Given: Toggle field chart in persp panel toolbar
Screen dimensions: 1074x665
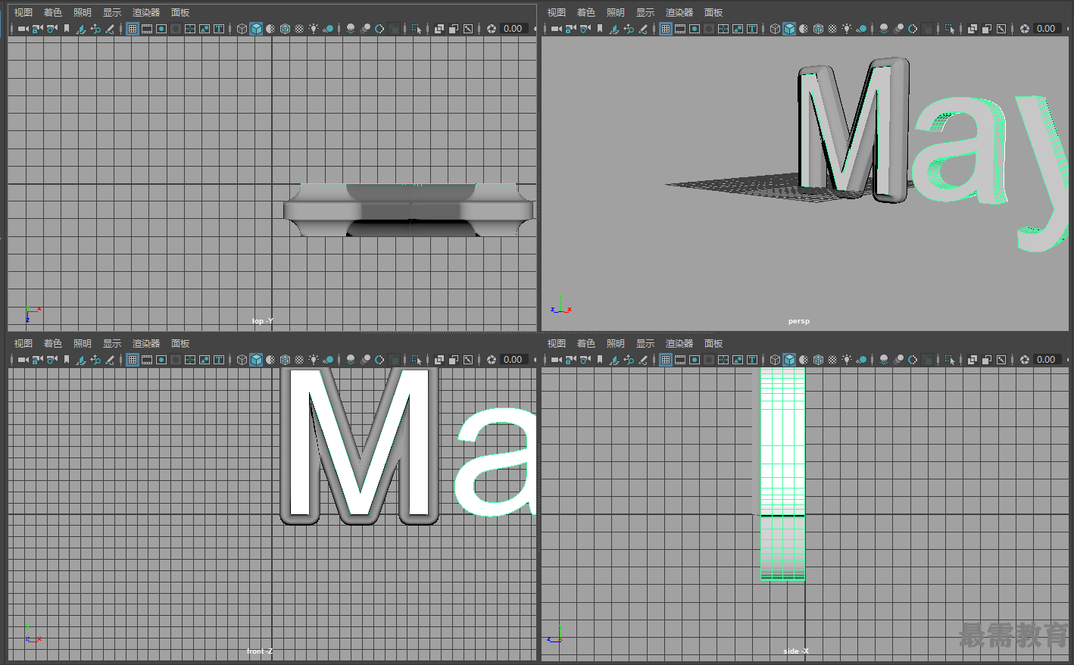Looking at the screenshot, I should [x=723, y=29].
